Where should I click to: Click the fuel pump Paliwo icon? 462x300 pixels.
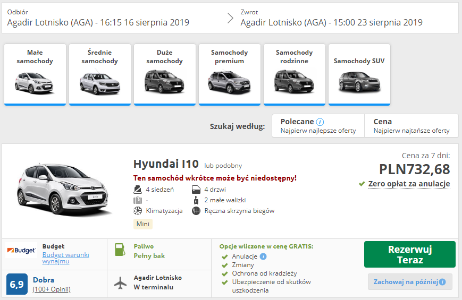tap(119, 250)
